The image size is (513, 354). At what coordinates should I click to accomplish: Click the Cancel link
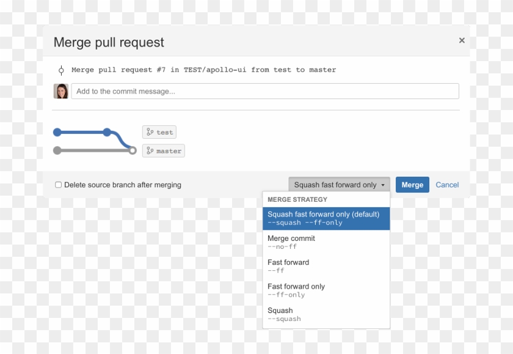[447, 184]
